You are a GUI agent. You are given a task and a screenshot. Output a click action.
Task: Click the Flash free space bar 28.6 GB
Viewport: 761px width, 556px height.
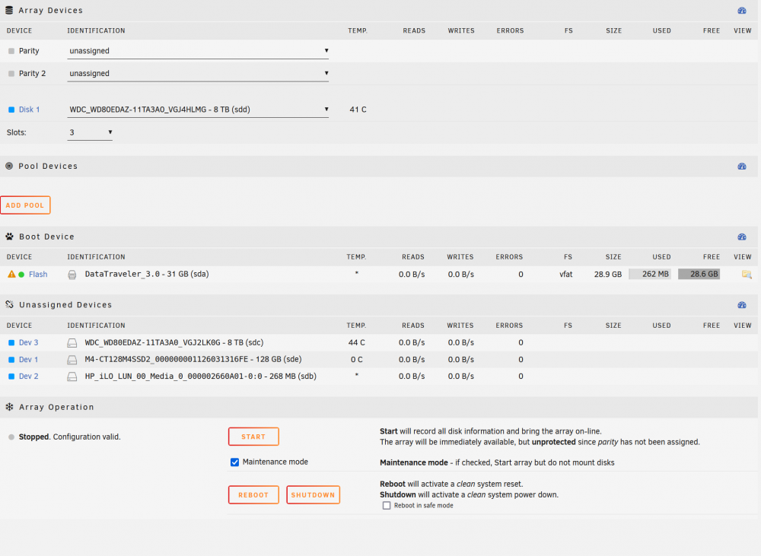pos(699,274)
